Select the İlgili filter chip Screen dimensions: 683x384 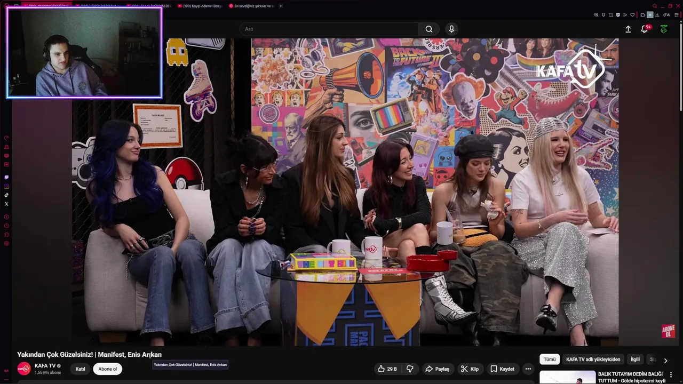[635, 359]
